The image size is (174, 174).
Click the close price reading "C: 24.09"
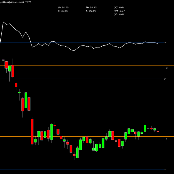[x=63, y=11]
